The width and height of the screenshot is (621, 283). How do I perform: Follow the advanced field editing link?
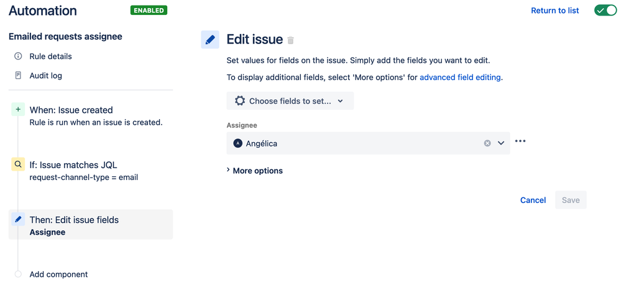[460, 78]
